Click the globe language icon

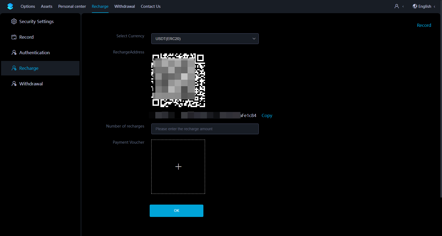[x=415, y=6]
